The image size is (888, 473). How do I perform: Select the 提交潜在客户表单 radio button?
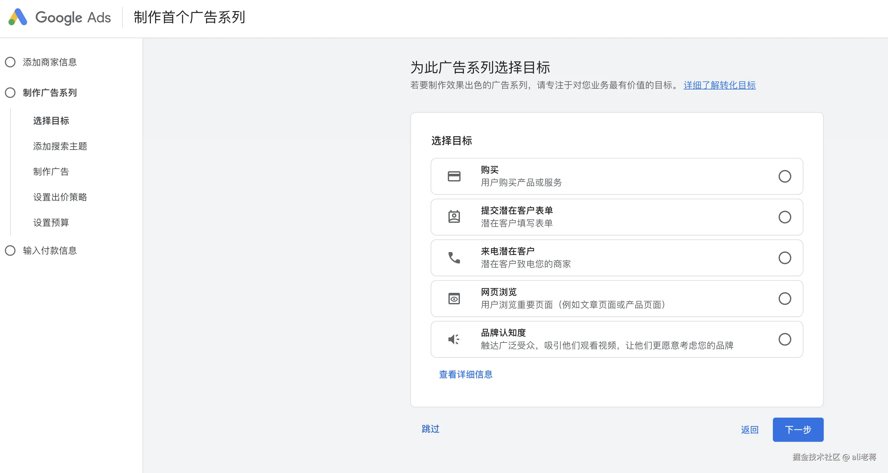785,217
